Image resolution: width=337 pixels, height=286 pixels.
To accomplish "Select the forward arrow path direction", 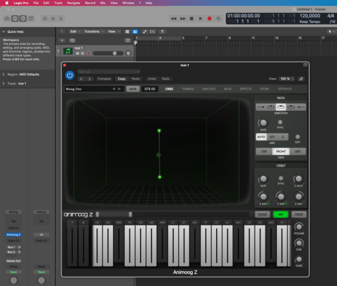I will (x=261, y=107).
